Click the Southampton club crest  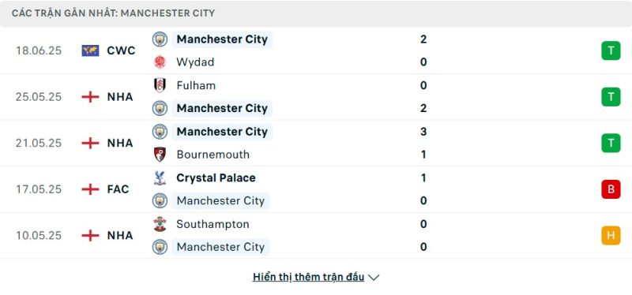coord(160,224)
